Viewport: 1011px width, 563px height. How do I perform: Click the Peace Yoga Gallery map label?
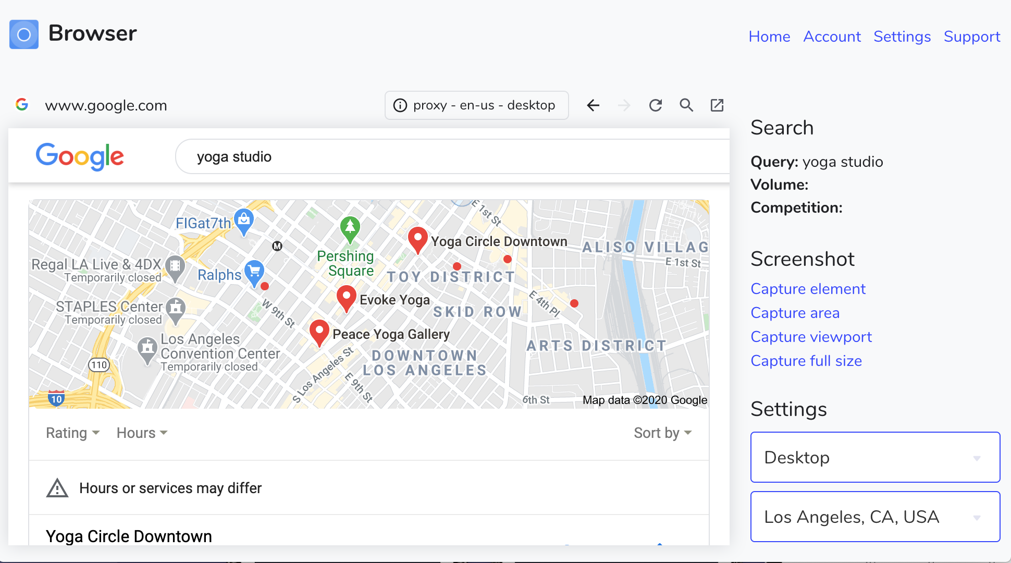coord(391,334)
